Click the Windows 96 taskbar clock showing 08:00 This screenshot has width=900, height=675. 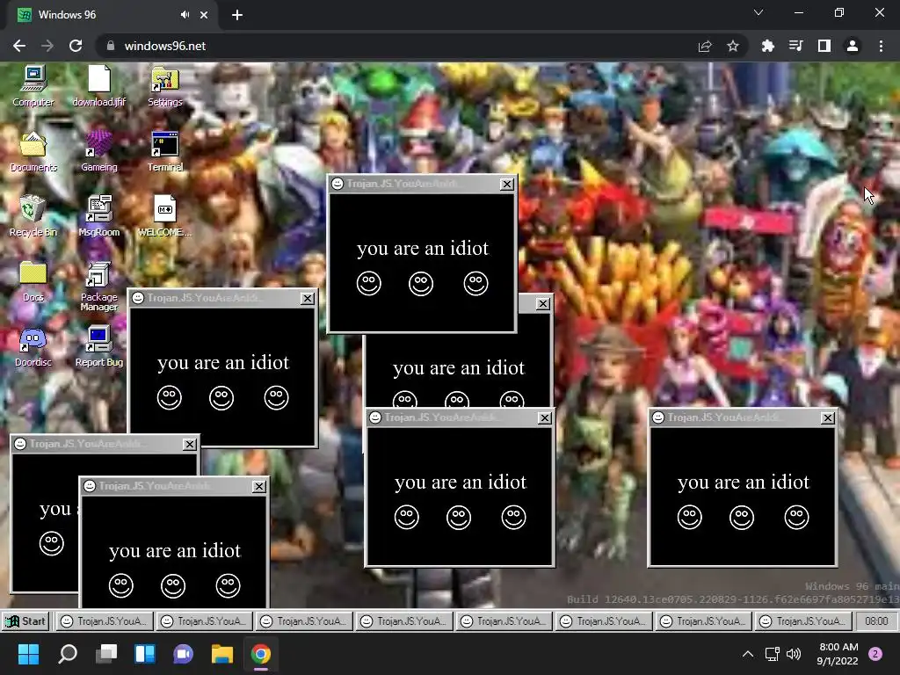click(876, 621)
